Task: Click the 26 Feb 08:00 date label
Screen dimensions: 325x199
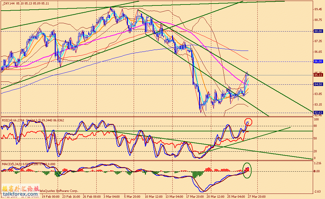Action: [91, 196]
